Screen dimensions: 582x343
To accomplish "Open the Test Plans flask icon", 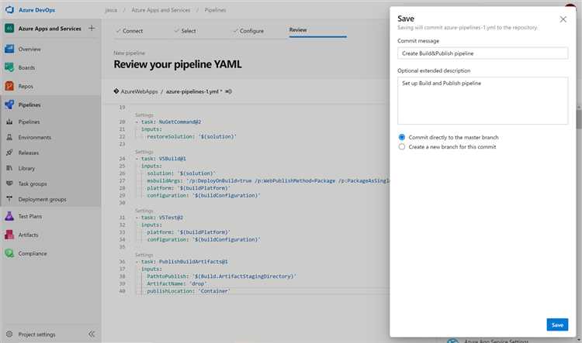I will 9,216.
